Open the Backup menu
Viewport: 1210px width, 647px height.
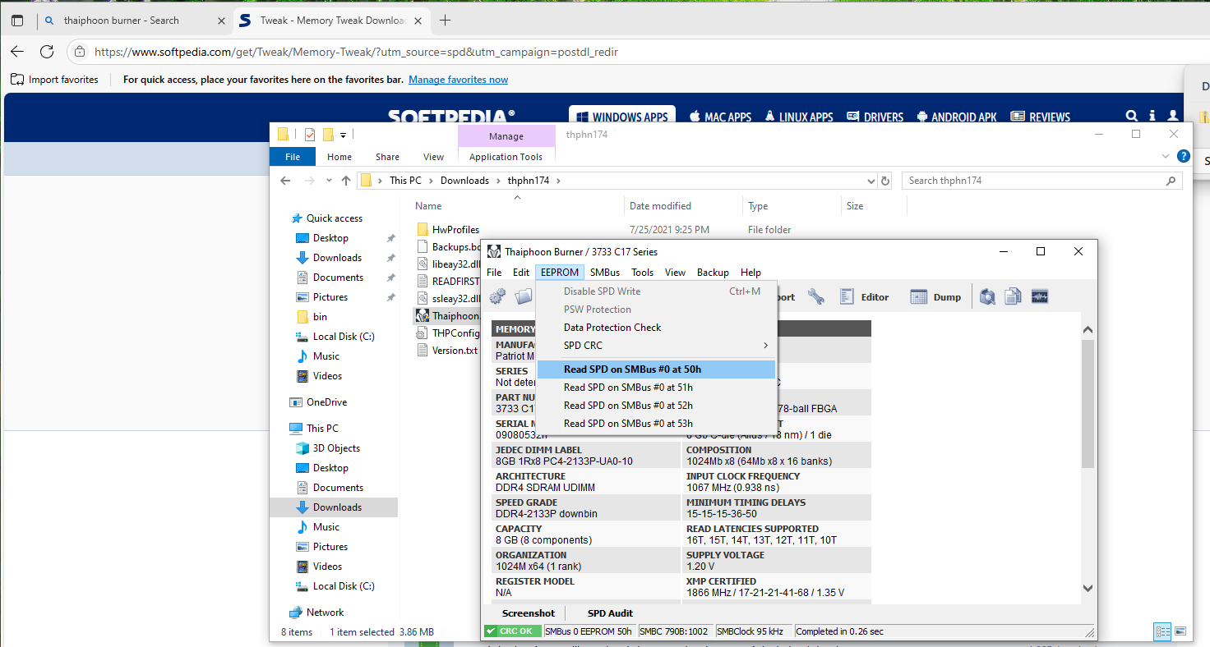[x=713, y=273]
